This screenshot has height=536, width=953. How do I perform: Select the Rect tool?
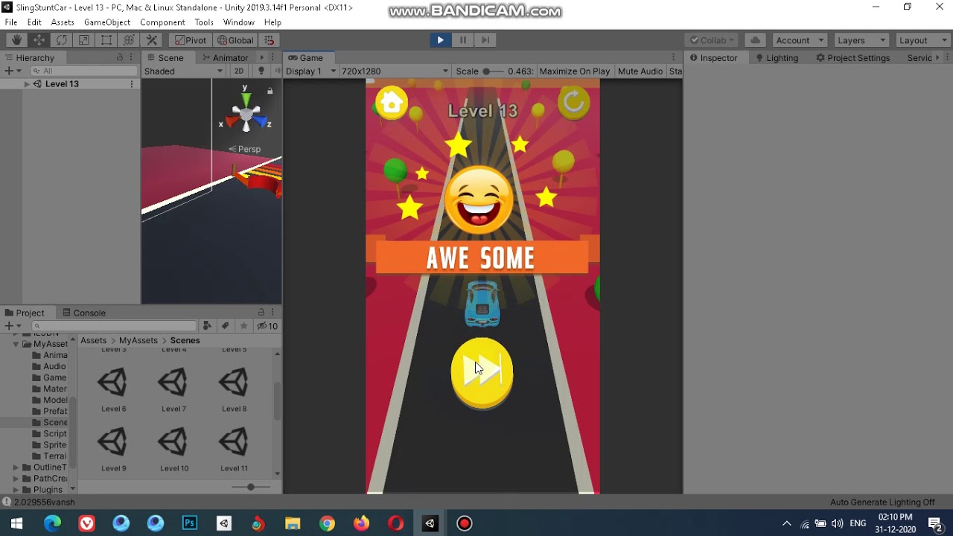[106, 40]
